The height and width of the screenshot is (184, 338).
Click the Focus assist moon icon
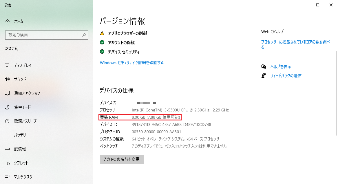pos(8,107)
